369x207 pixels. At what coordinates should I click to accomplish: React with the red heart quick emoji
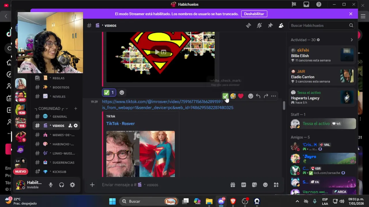tap(241, 96)
